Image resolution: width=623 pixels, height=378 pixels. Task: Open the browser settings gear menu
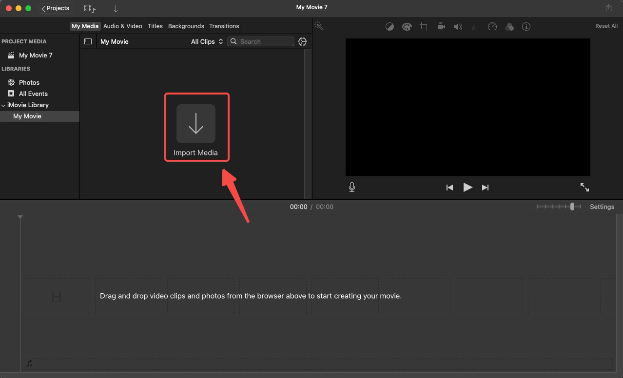[302, 41]
